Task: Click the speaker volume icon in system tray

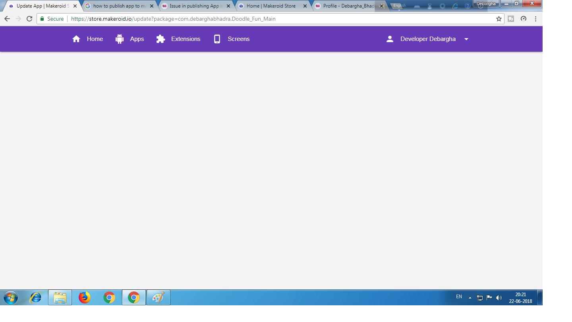Action: tap(499, 298)
